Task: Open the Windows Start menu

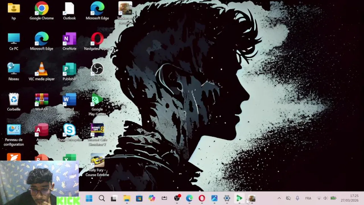Action: 89,198
